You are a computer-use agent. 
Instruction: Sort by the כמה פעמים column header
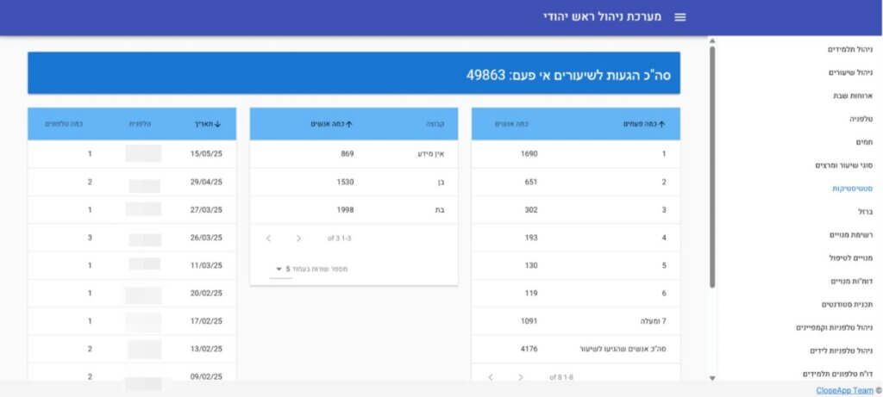click(644, 124)
